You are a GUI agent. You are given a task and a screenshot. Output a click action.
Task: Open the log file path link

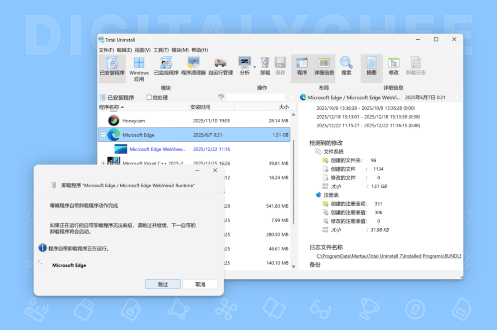coord(389,256)
